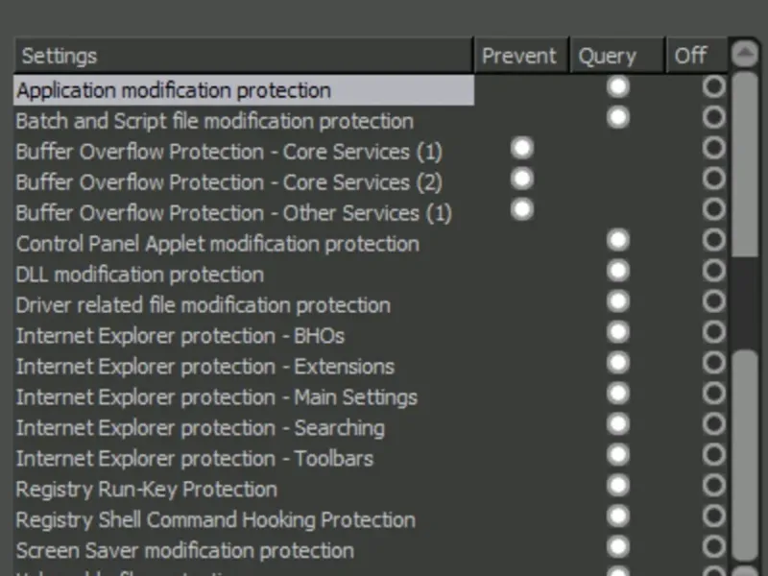Select Prevent for Buffer Overflow Other Services (1)
This screenshot has width=768, height=576.
click(522, 210)
